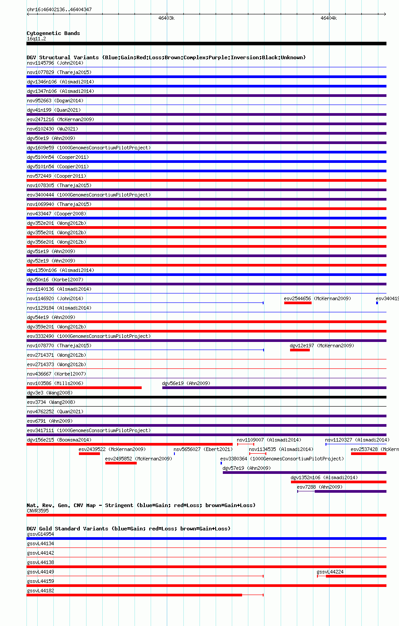The width and height of the screenshot is (399, 626).
Task: Click esv3400444 (1000GenomesConsortiumPilotProject) label
Action: tap(88, 195)
